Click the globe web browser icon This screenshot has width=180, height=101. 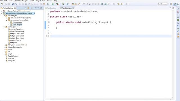point(102,4)
